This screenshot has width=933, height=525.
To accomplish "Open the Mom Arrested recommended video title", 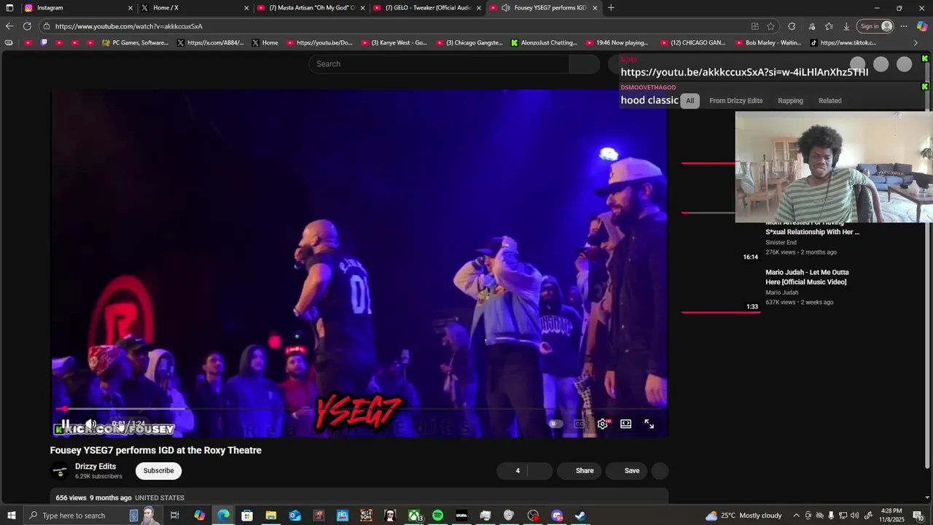I will tap(812, 228).
